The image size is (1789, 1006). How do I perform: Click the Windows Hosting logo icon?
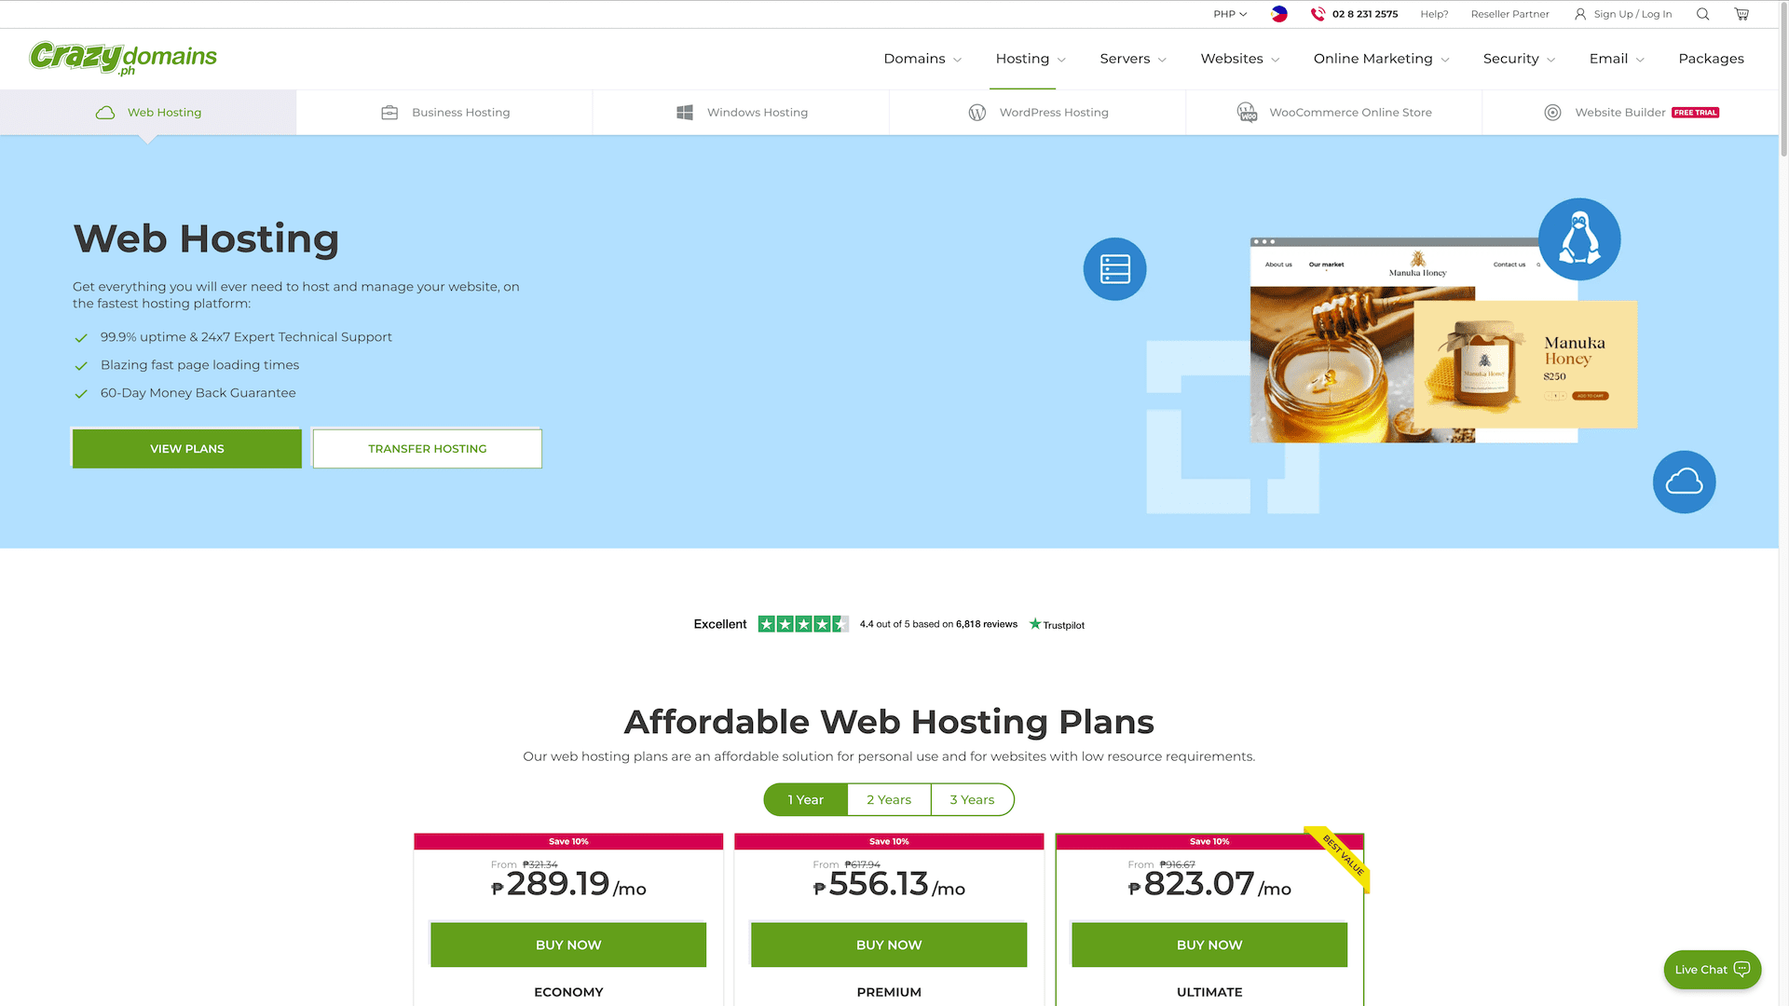click(685, 113)
